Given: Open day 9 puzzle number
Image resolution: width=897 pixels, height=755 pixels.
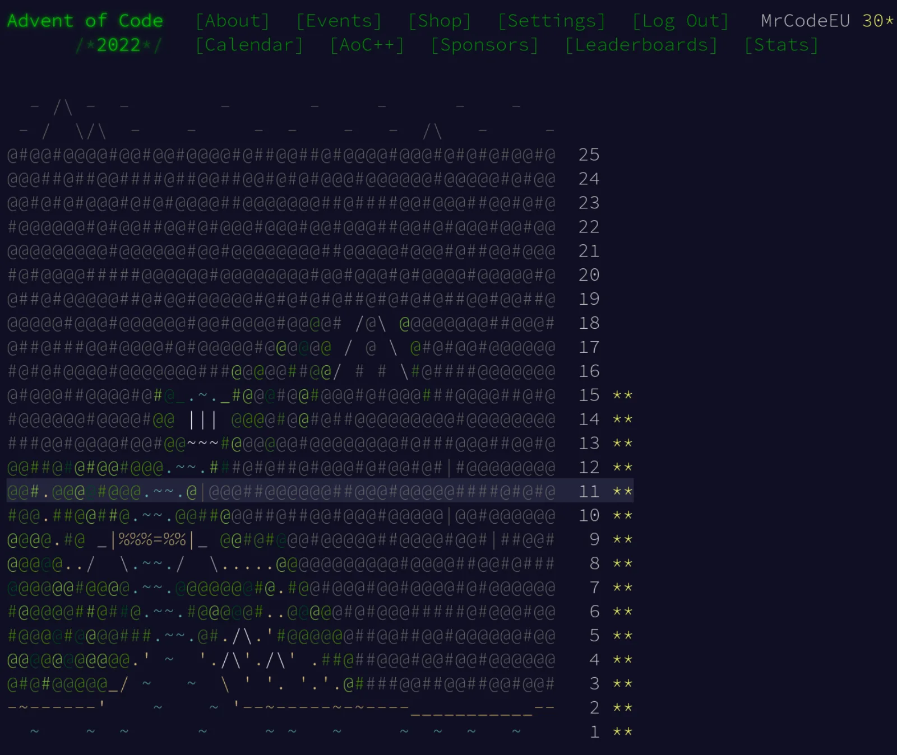Looking at the screenshot, I should (595, 539).
